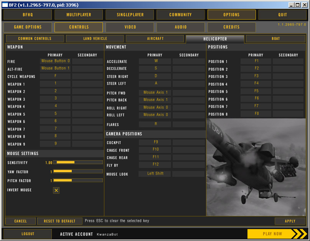
Task: Click the Cancel button
Action: [x=20, y=221]
